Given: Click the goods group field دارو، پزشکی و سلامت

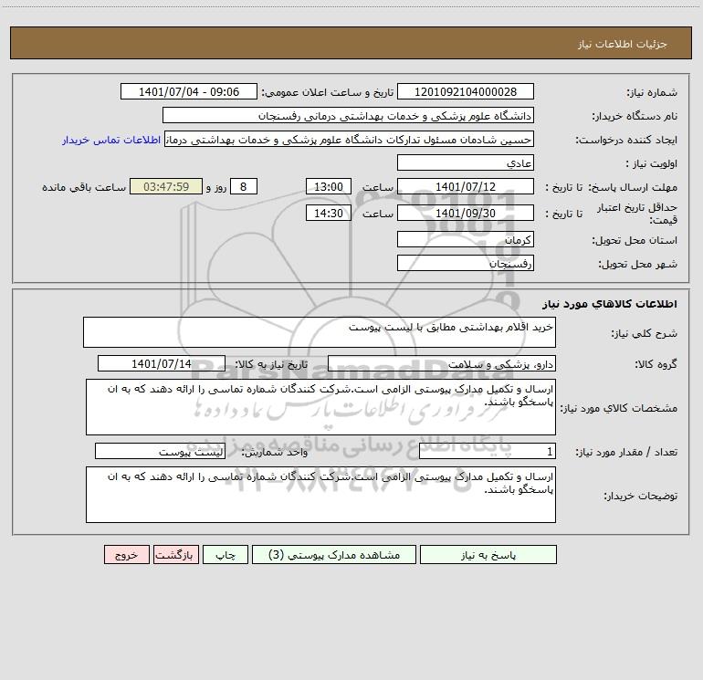Looking at the screenshot, I should (x=442, y=363).
